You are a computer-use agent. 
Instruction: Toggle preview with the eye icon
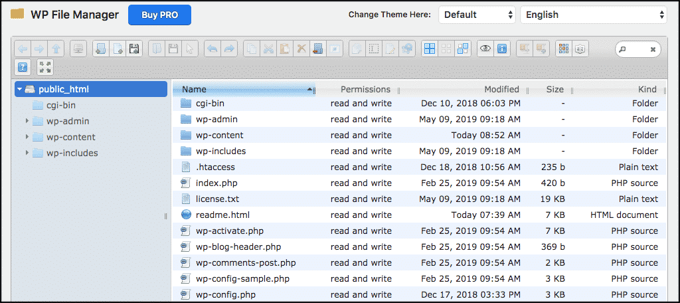485,49
